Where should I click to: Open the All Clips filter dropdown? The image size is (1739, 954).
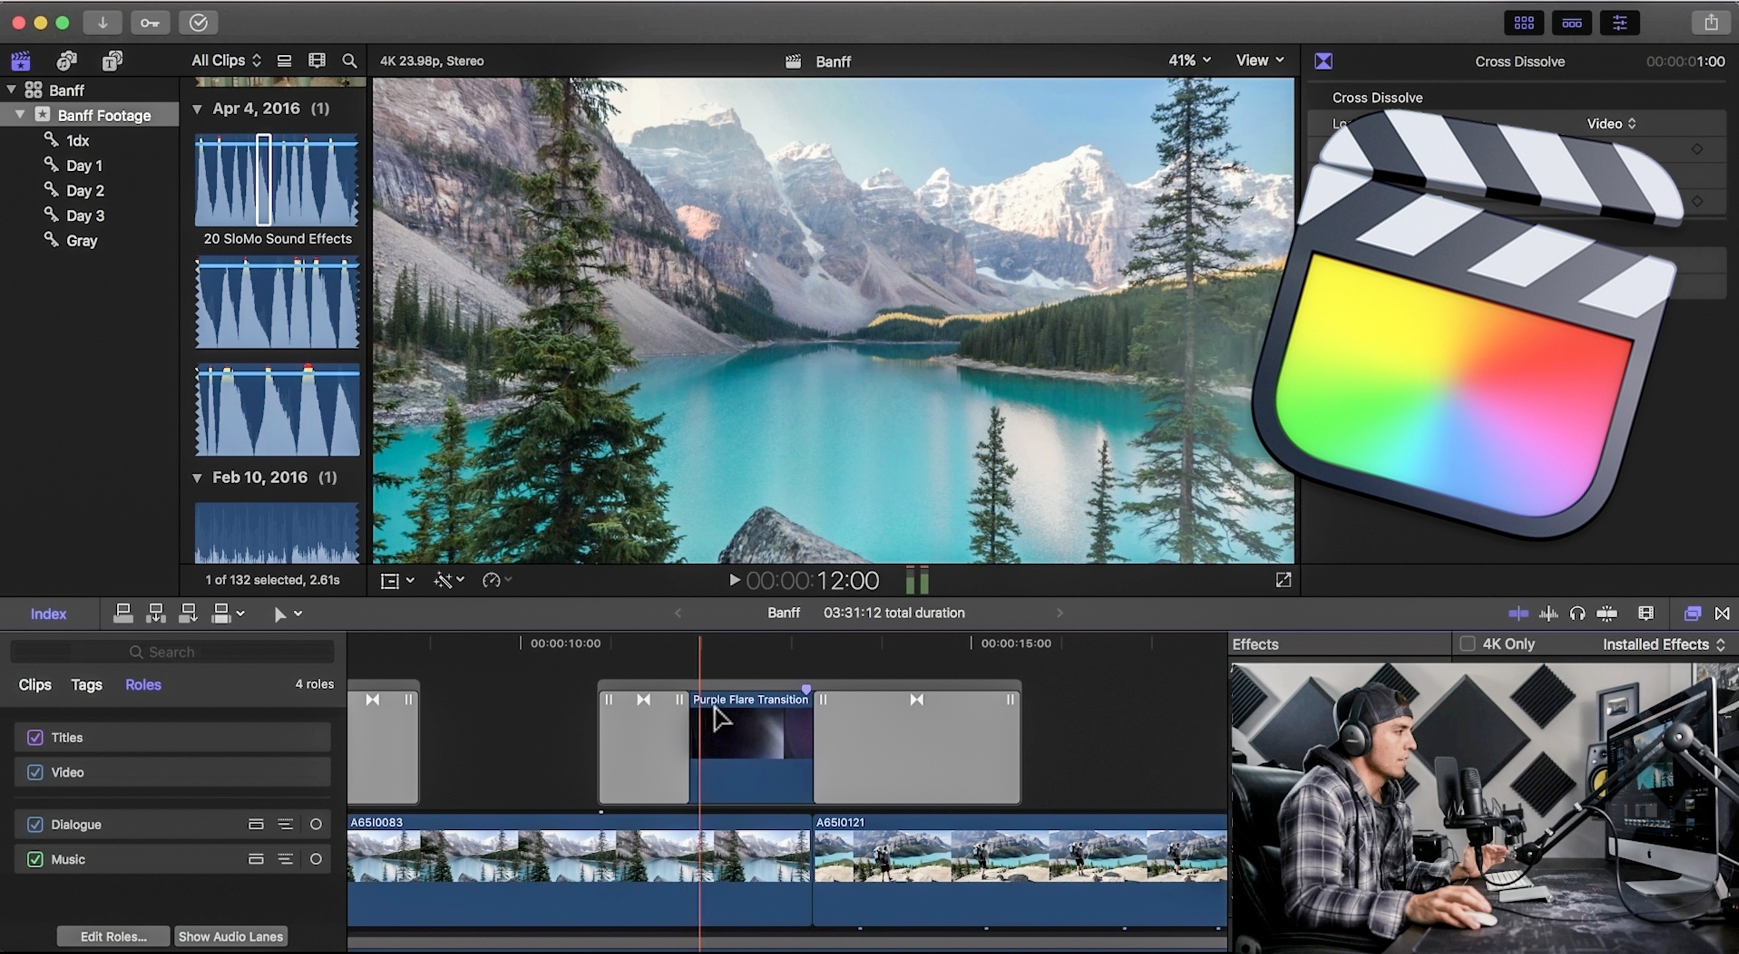point(226,60)
